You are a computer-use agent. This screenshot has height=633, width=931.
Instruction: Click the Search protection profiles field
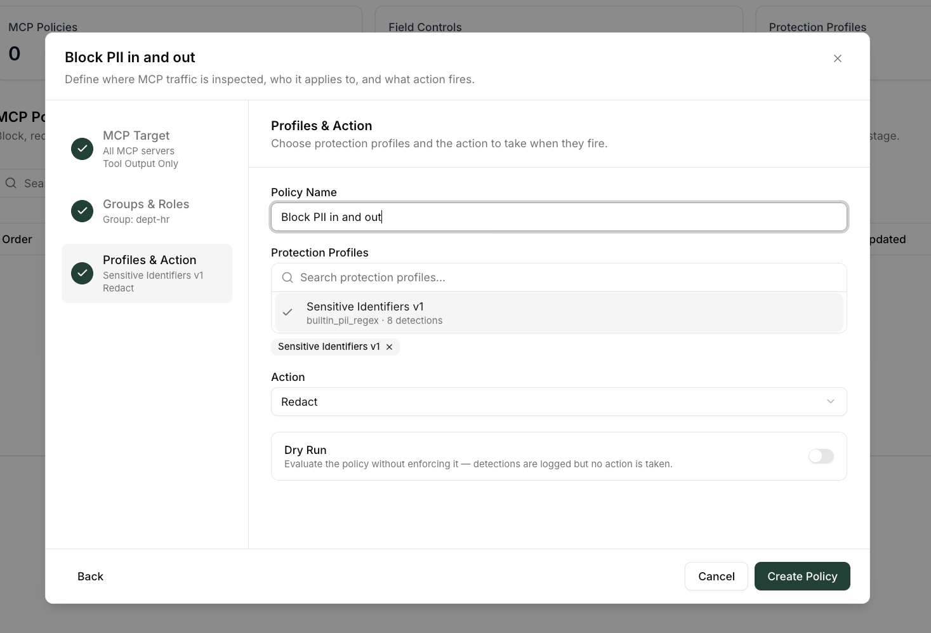point(558,277)
